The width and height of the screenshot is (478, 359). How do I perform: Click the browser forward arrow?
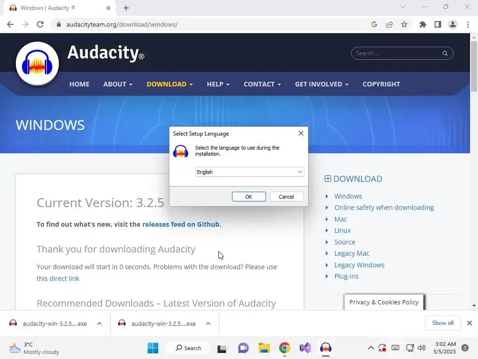(25, 24)
